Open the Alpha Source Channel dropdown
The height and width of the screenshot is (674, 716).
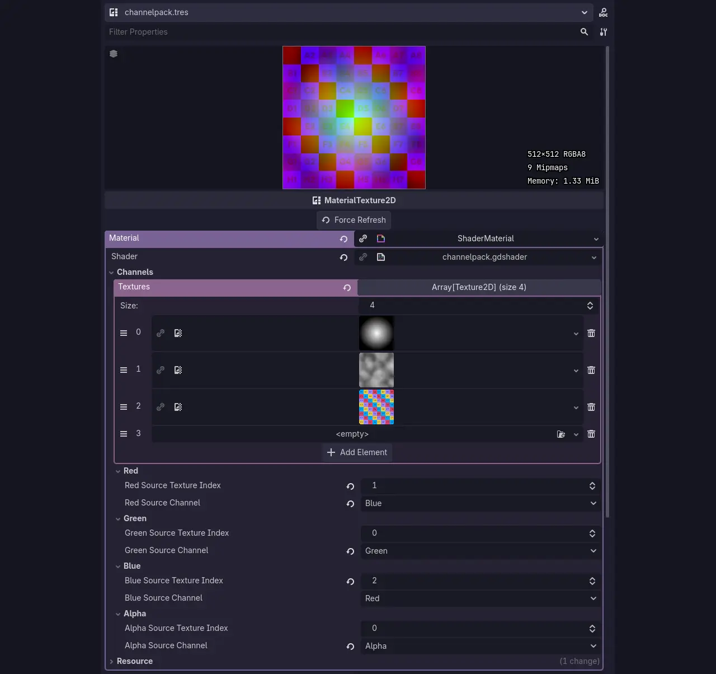[481, 646]
